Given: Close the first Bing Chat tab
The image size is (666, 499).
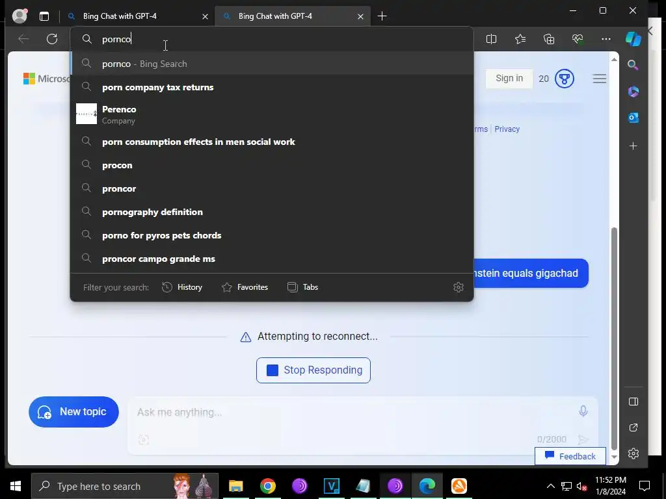Looking at the screenshot, I should point(205,16).
